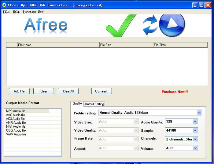Select the Quality tab
Image resolution: width=214 pixels, height=164 pixels.
(77, 104)
